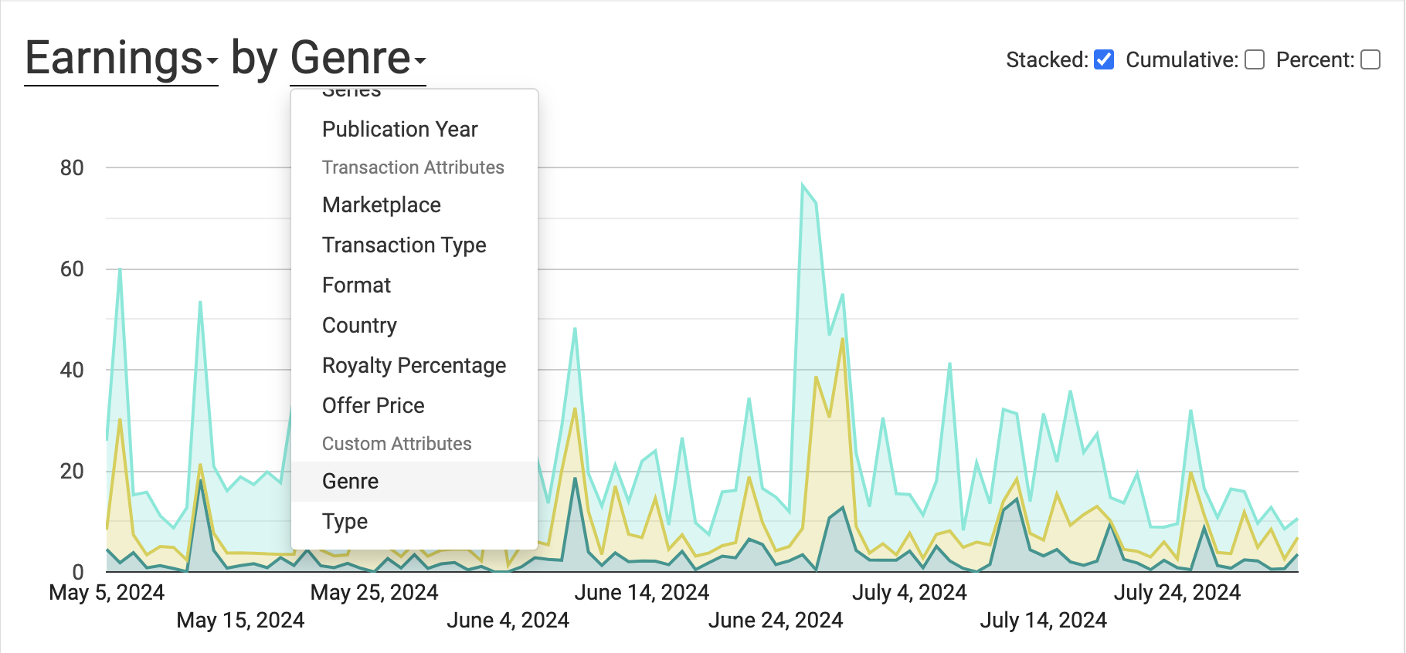1406x653 pixels.
Task: Enable the Cumulative checkbox
Action: (x=1255, y=59)
